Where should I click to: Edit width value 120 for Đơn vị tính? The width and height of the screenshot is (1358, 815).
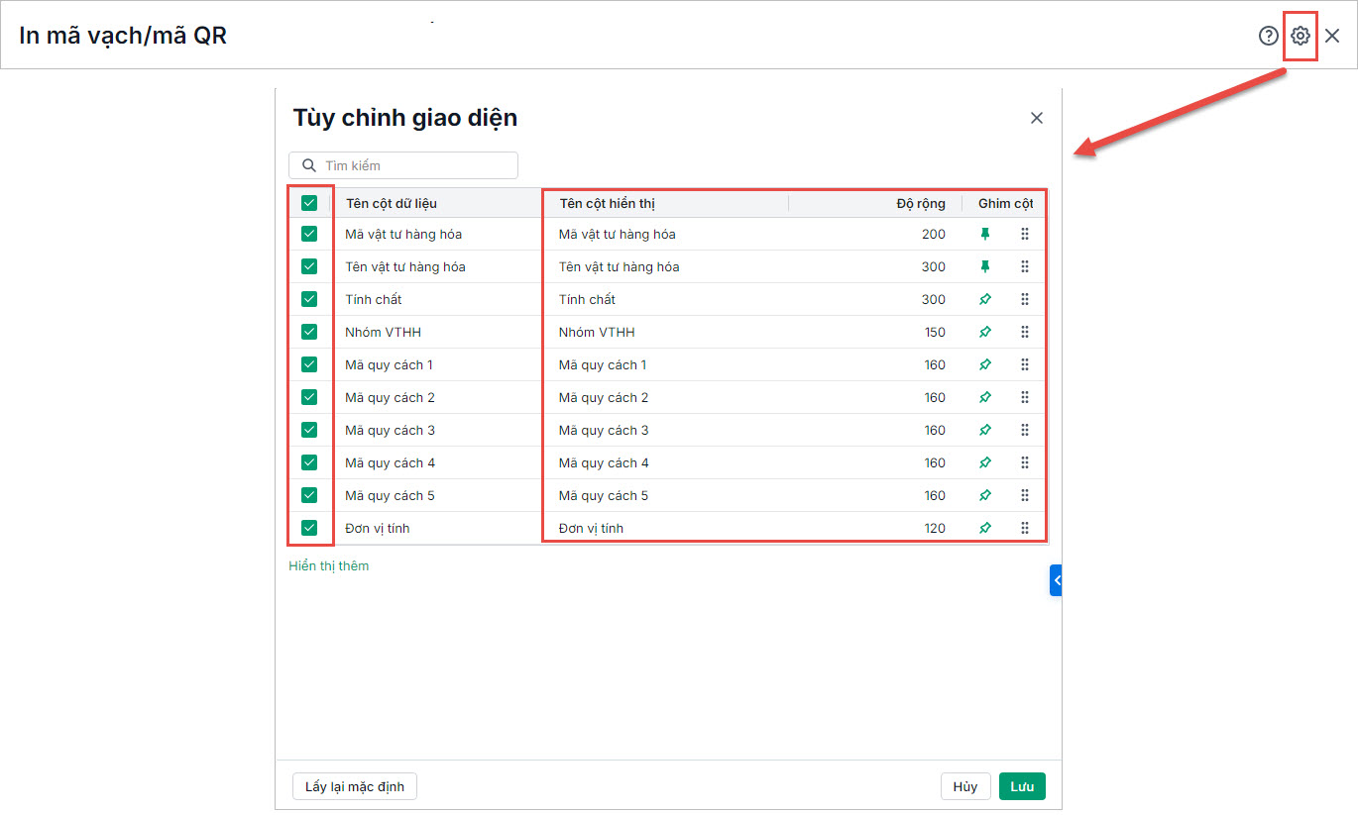coord(935,529)
